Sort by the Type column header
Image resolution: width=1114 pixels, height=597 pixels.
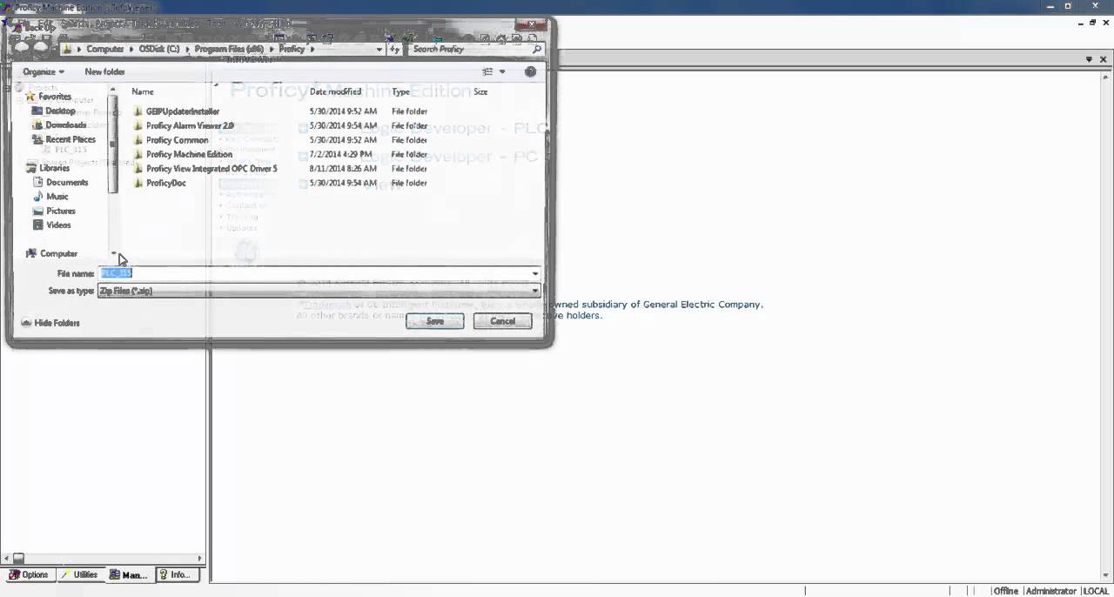point(400,91)
